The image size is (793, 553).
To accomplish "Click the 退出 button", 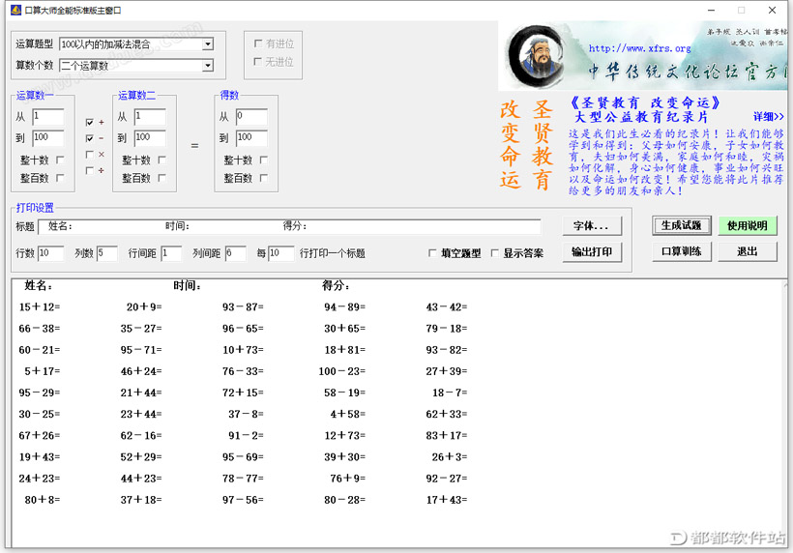I will 748,251.
